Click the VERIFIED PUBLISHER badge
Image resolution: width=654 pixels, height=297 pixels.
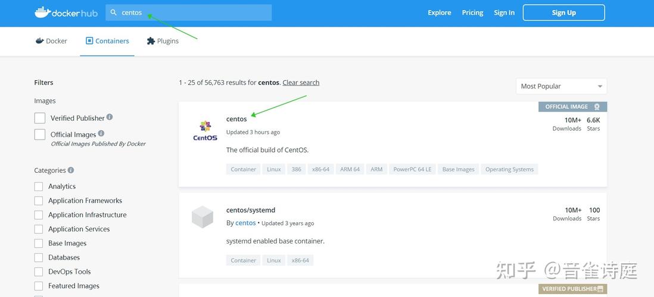tap(572, 289)
